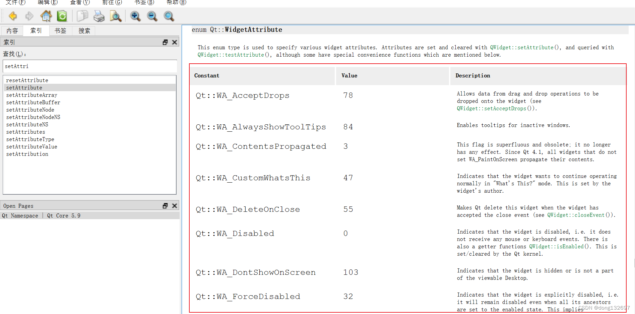Image resolution: width=635 pixels, height=314 pixels.
Task: Click the Qt::WA_AlwaysShowToolTips constant
Action: (261, 127)
